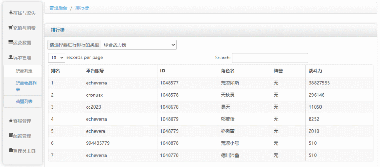
Task: Open the 仙盟列表 submenu link
Action: click(23, 101)
